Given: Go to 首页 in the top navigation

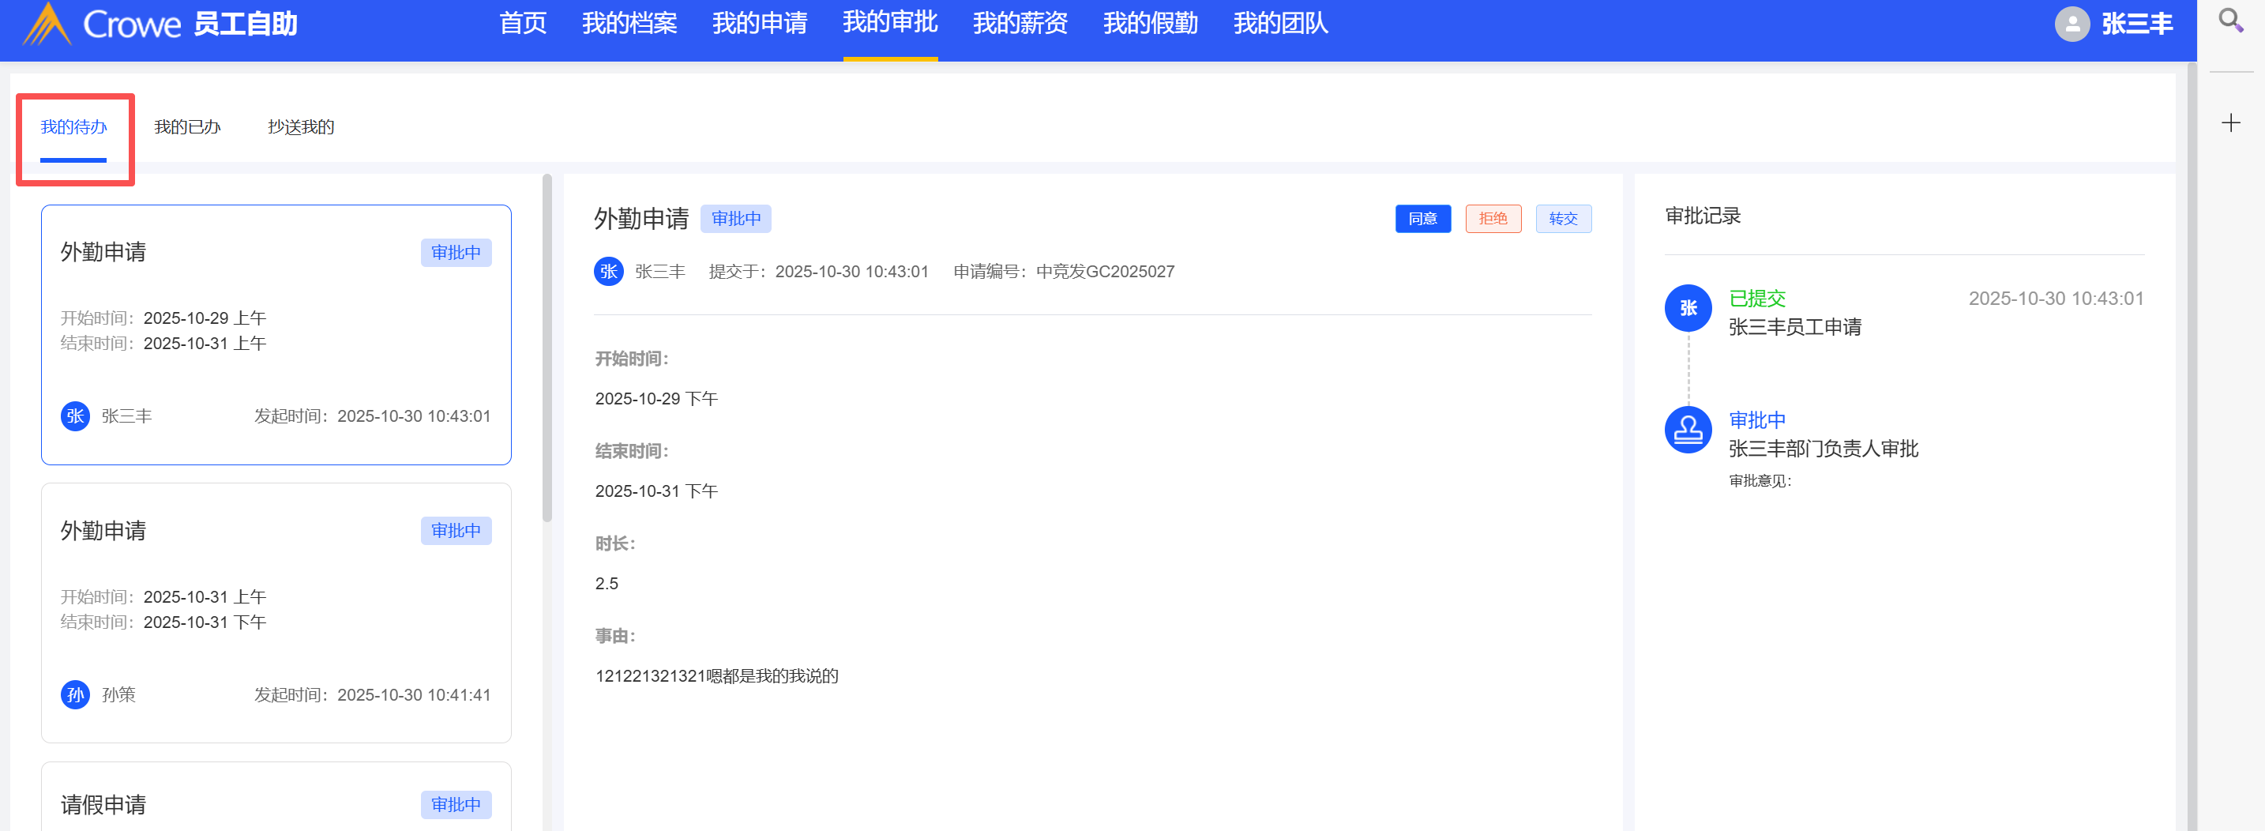Looking at the screenshot, I should (523, 24).
